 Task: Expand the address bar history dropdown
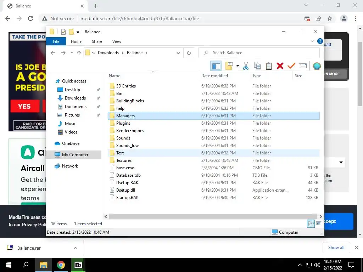pos(178,53)
